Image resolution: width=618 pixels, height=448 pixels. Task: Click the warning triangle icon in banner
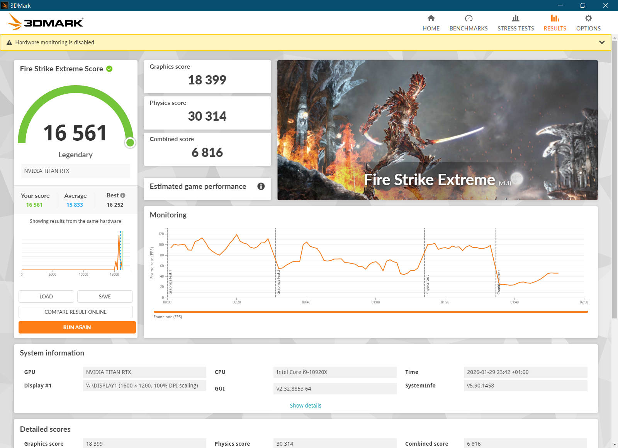click(9, 43)
